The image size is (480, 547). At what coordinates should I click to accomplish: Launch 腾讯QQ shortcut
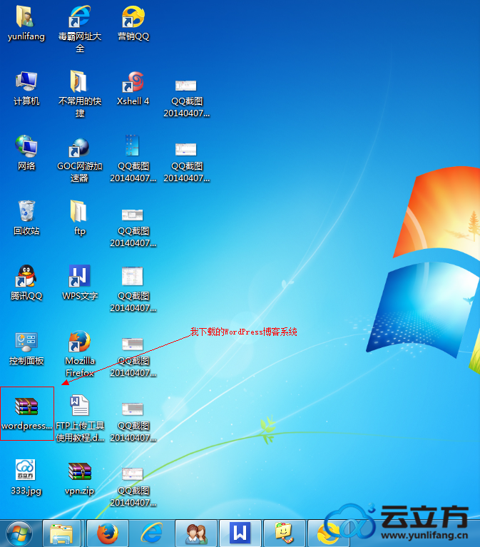pyautogui.click(x=26, y=283)
